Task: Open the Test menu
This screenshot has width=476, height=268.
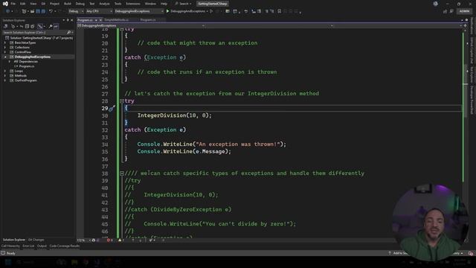Action: [92, 4]
